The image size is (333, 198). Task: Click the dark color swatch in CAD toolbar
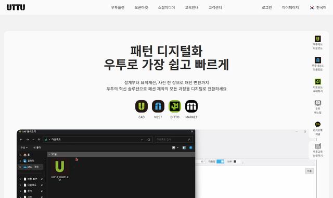[235, 162]
